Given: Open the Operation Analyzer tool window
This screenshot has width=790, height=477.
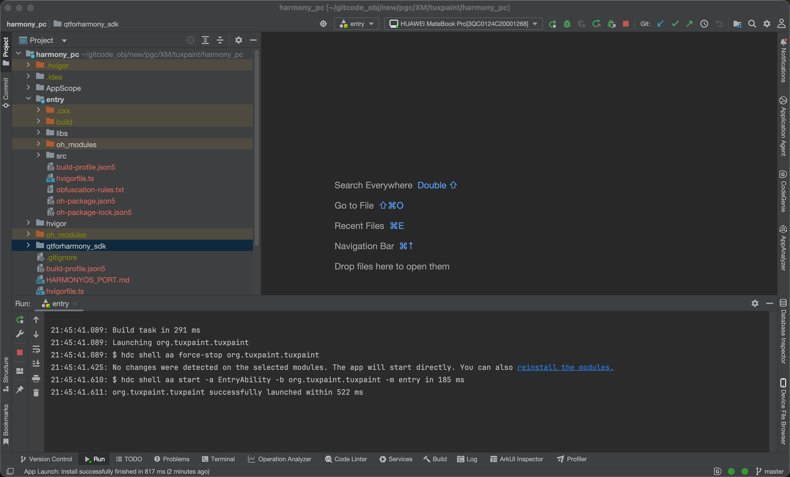Looking at the screenshot, I should [279, 459].
